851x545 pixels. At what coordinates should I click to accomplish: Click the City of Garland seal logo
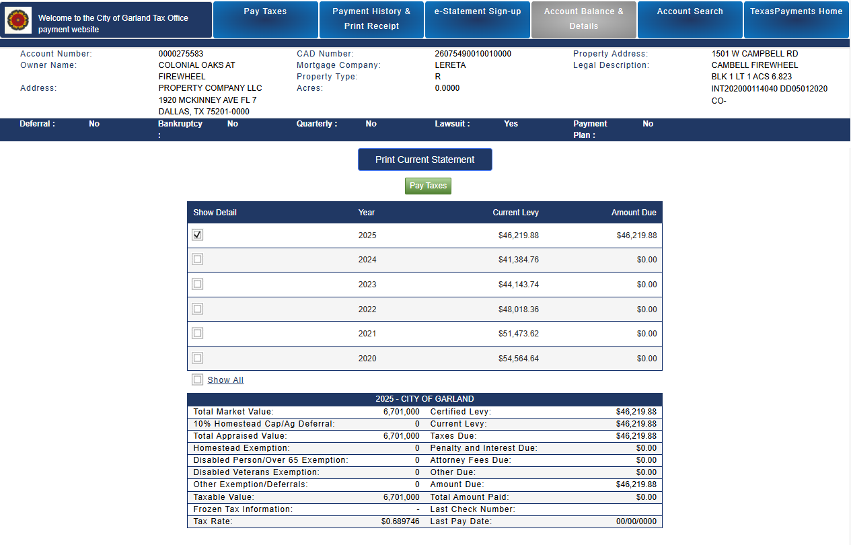(18, 21)
